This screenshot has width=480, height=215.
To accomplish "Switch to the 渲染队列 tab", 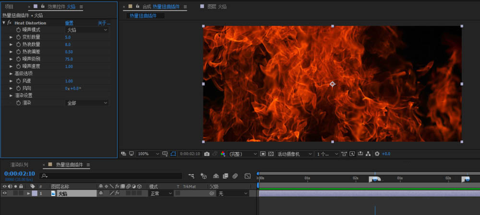I will coord(19,165).
